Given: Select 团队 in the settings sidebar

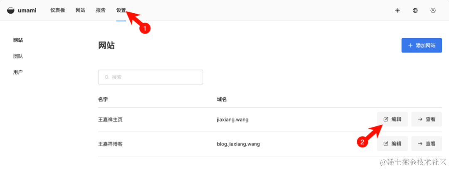Looking at the screenshot, I should point(18,56).
